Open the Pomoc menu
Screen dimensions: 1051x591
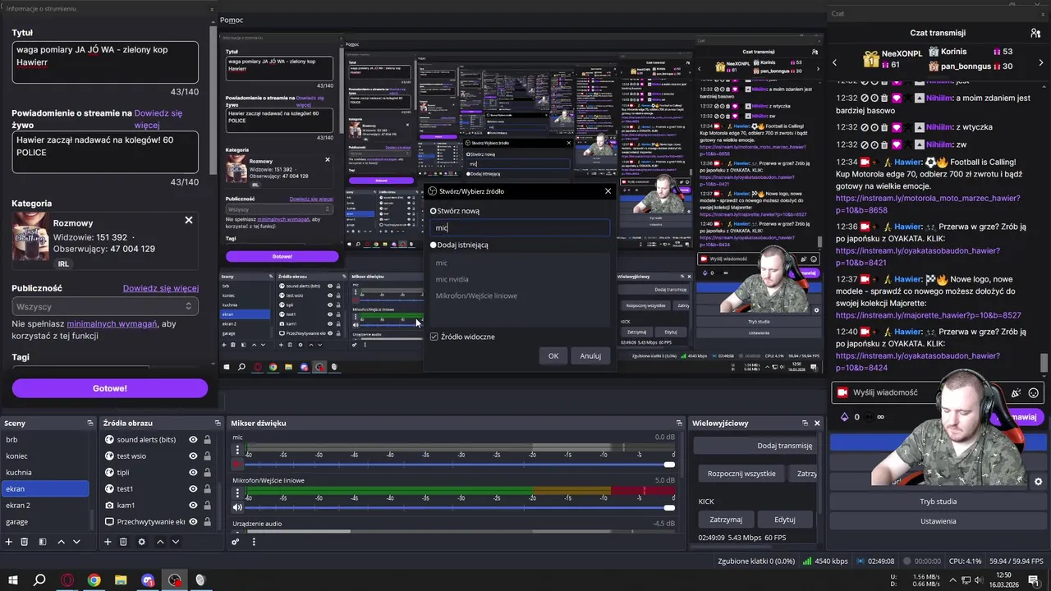click(x=232, y=20)
